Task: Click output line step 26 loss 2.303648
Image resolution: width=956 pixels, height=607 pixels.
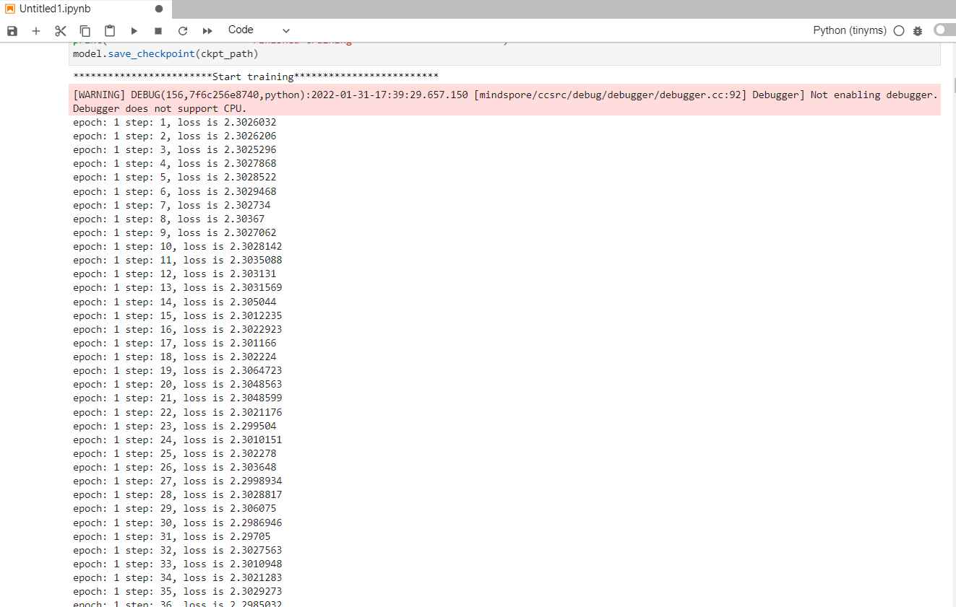Action: [174, 467]
